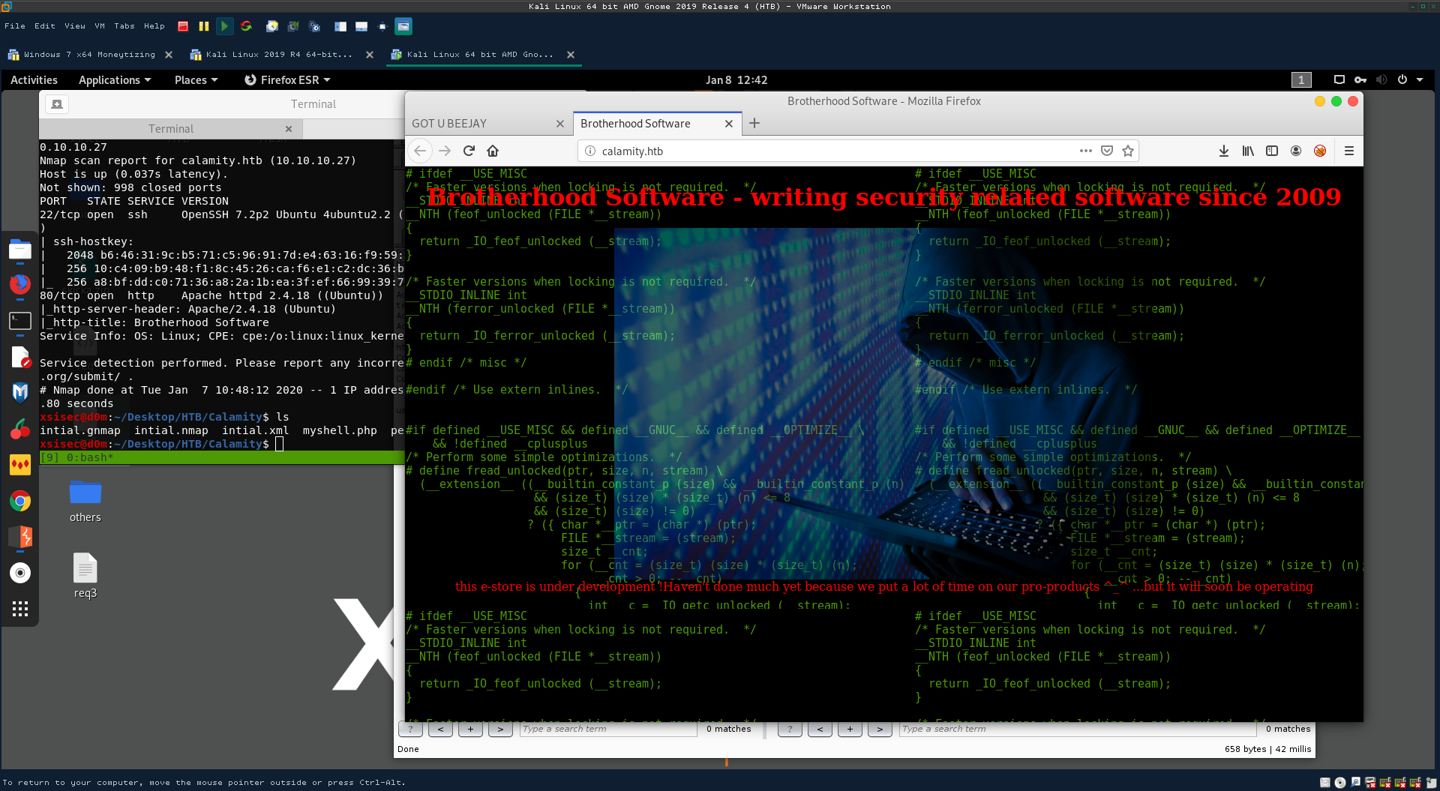Click the red VMware power off button
Screen dimensions: 1440x791
[x=183, y=26]
